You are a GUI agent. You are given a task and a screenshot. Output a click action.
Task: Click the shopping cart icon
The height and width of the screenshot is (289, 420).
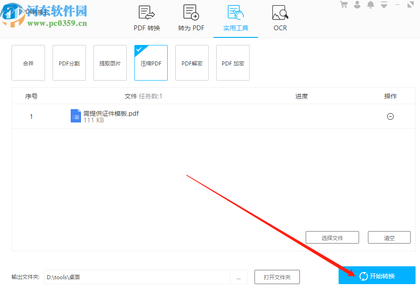coord(344,4)
